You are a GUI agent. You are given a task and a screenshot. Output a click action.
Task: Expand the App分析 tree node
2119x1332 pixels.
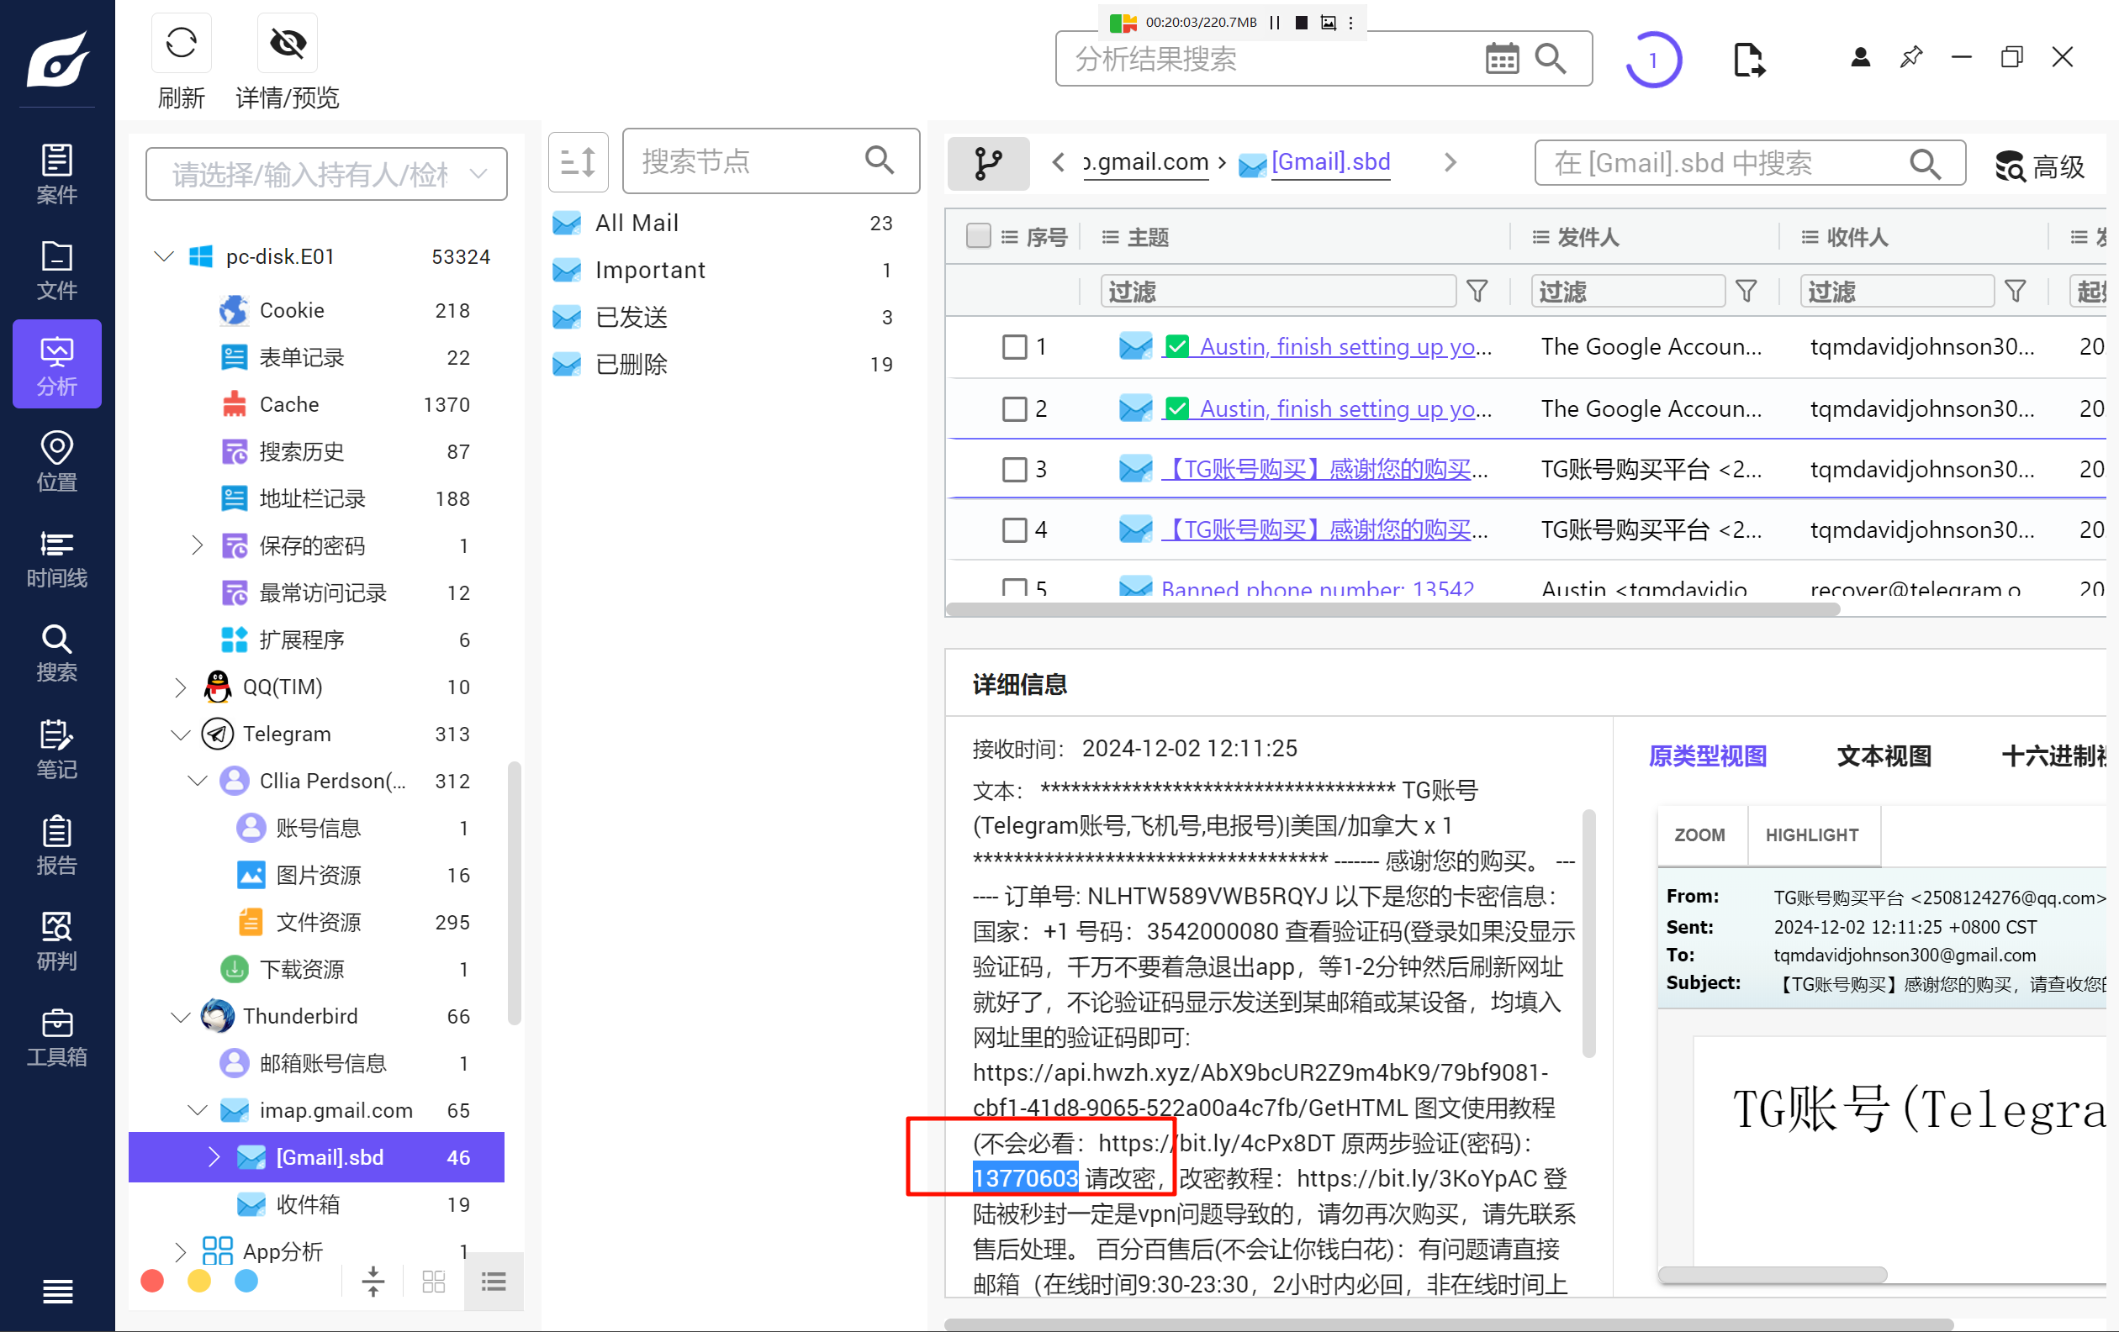(181, 1251)
